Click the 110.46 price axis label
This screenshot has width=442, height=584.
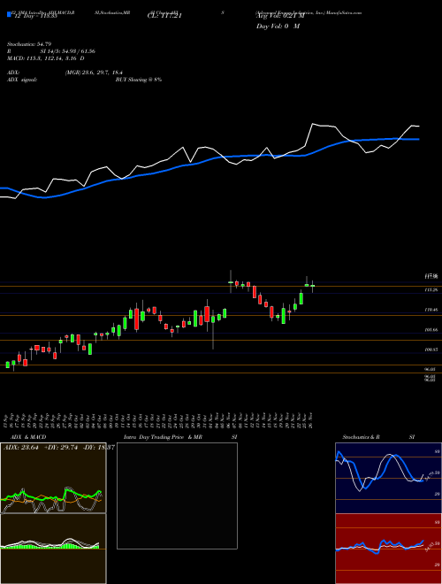tap(431, 310)
